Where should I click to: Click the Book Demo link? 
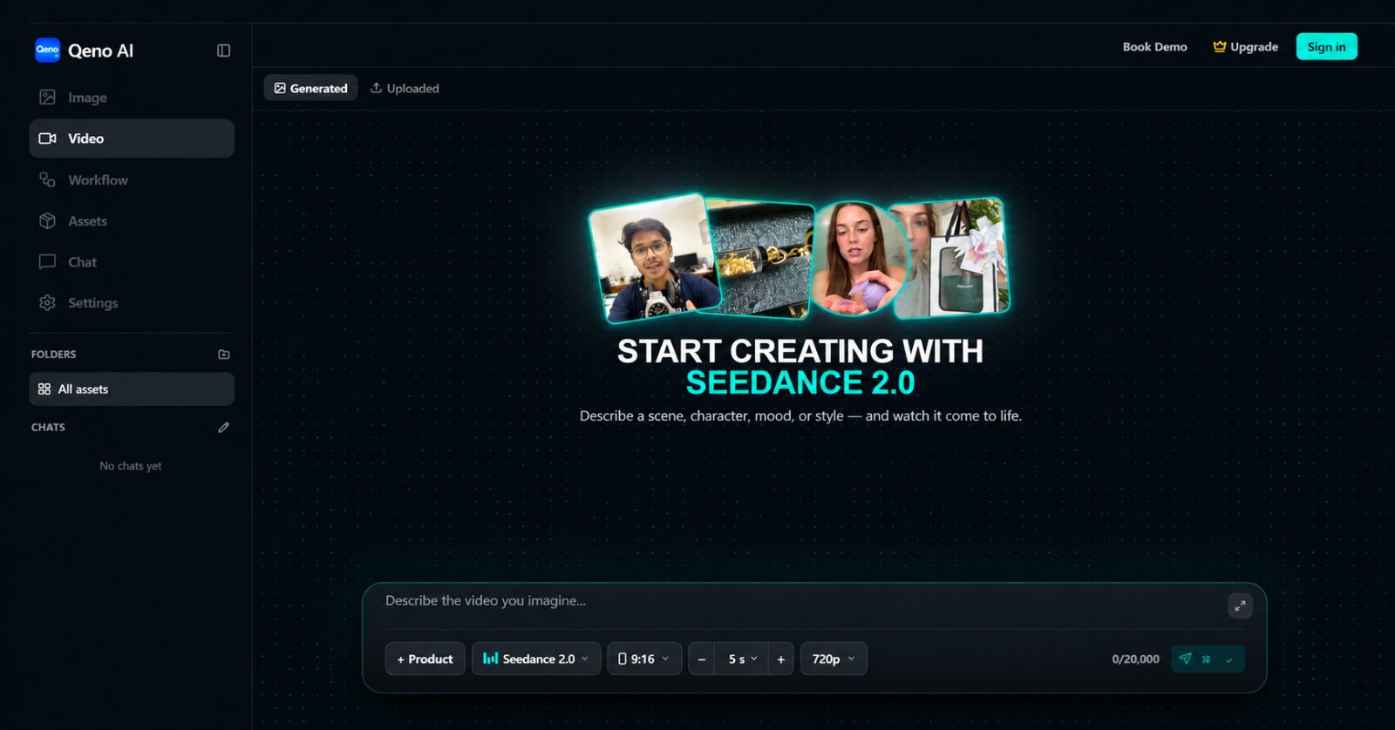(x=1154, y=47)
